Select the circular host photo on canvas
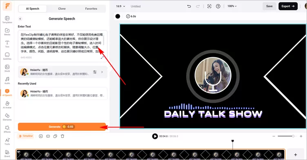Viewport: 307px width, 160px height. (x=213, y=75)
